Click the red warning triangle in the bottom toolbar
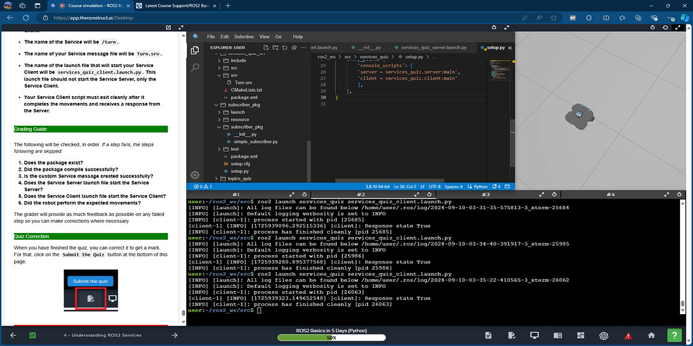This screenshot has height=346, width=693. 628,335
